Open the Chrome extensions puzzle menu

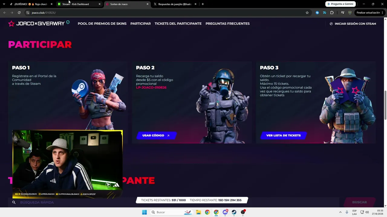332,13
